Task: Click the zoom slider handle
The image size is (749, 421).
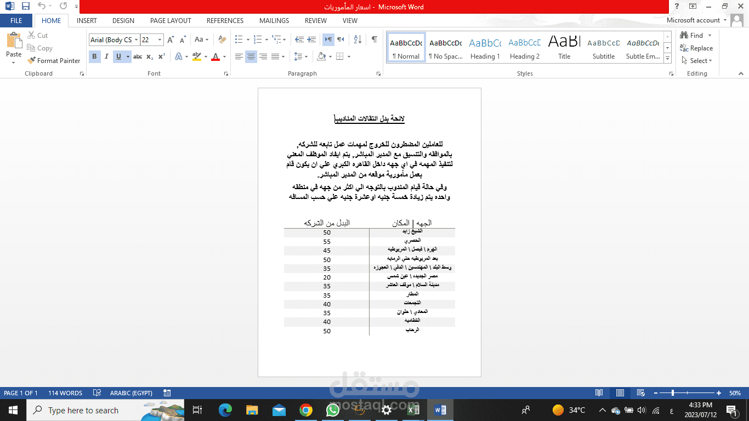Action: tap(673, 393)
